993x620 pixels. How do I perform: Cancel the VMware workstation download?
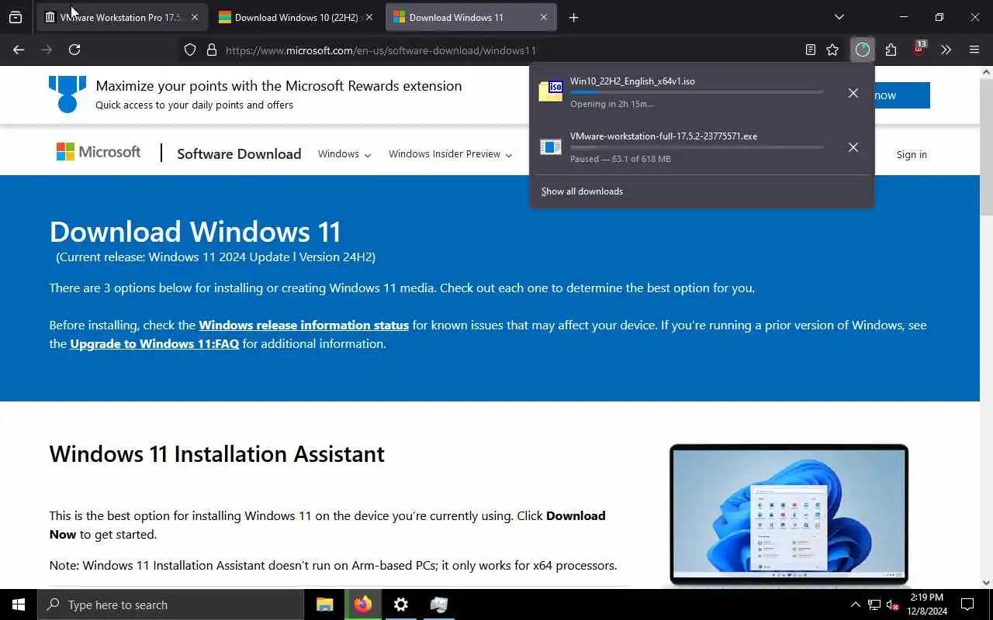pyautogui.click(x=853, y=147)
